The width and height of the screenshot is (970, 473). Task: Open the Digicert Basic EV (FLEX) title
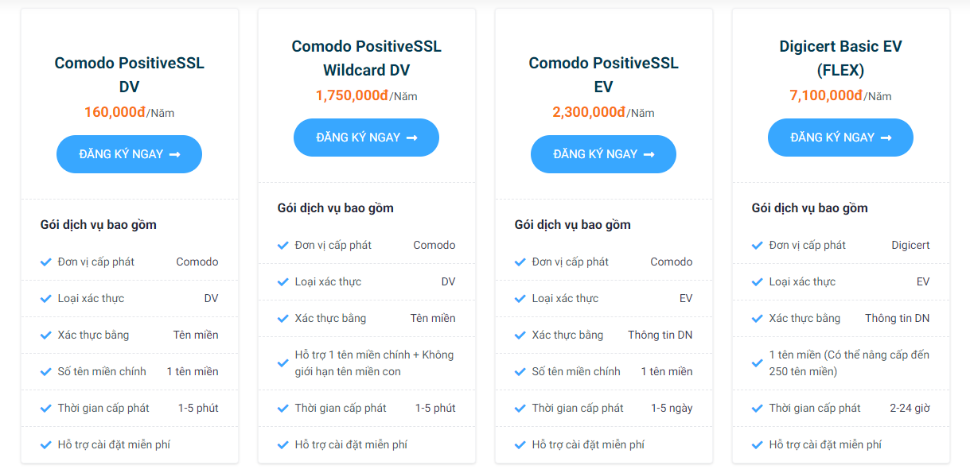click(841, 58)
